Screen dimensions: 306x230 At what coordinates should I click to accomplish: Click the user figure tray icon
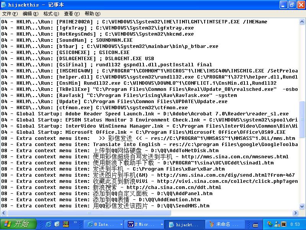point(277,224)
